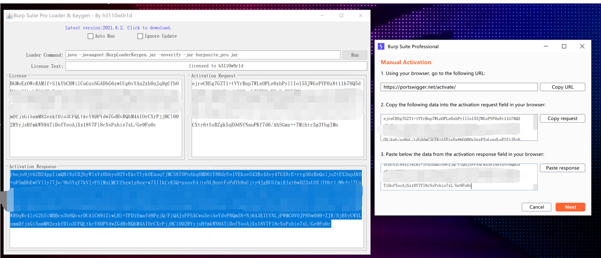Click inside the Activation Response text area of the Loader
This screenshot has width=601, height=258.
[x=186, y=208]
